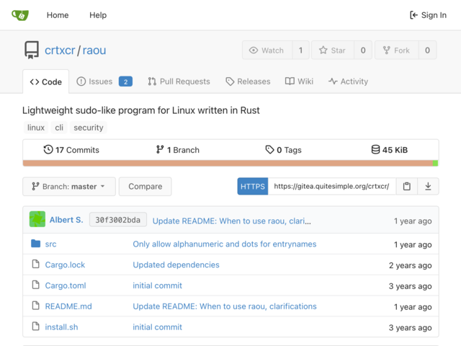Open the Pull Requests tab
The height and width of the screenshot is (346, 461).
pyautogui.click(x=179, y=81)
